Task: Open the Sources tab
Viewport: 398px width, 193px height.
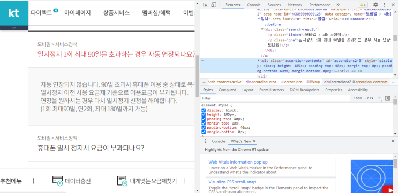Action: (x=274, y=5)
